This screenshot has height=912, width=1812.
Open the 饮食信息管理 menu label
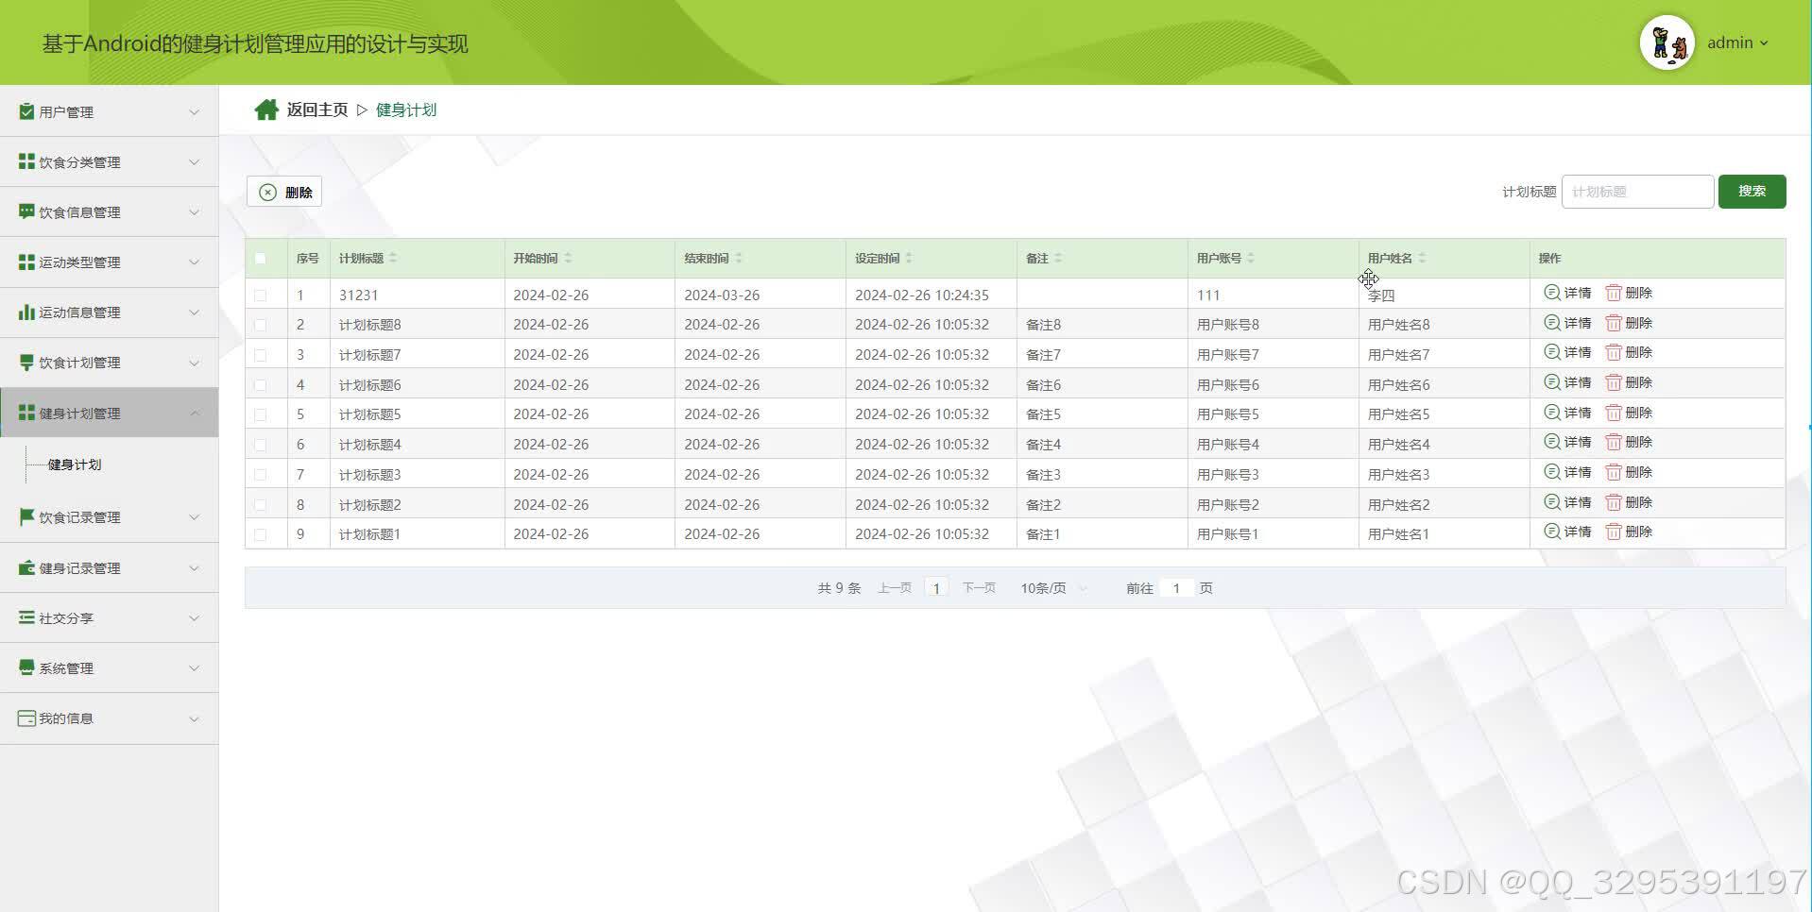[x=79, y=212]
